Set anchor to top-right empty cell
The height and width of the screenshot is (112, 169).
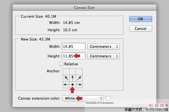(x=79, y=72)
